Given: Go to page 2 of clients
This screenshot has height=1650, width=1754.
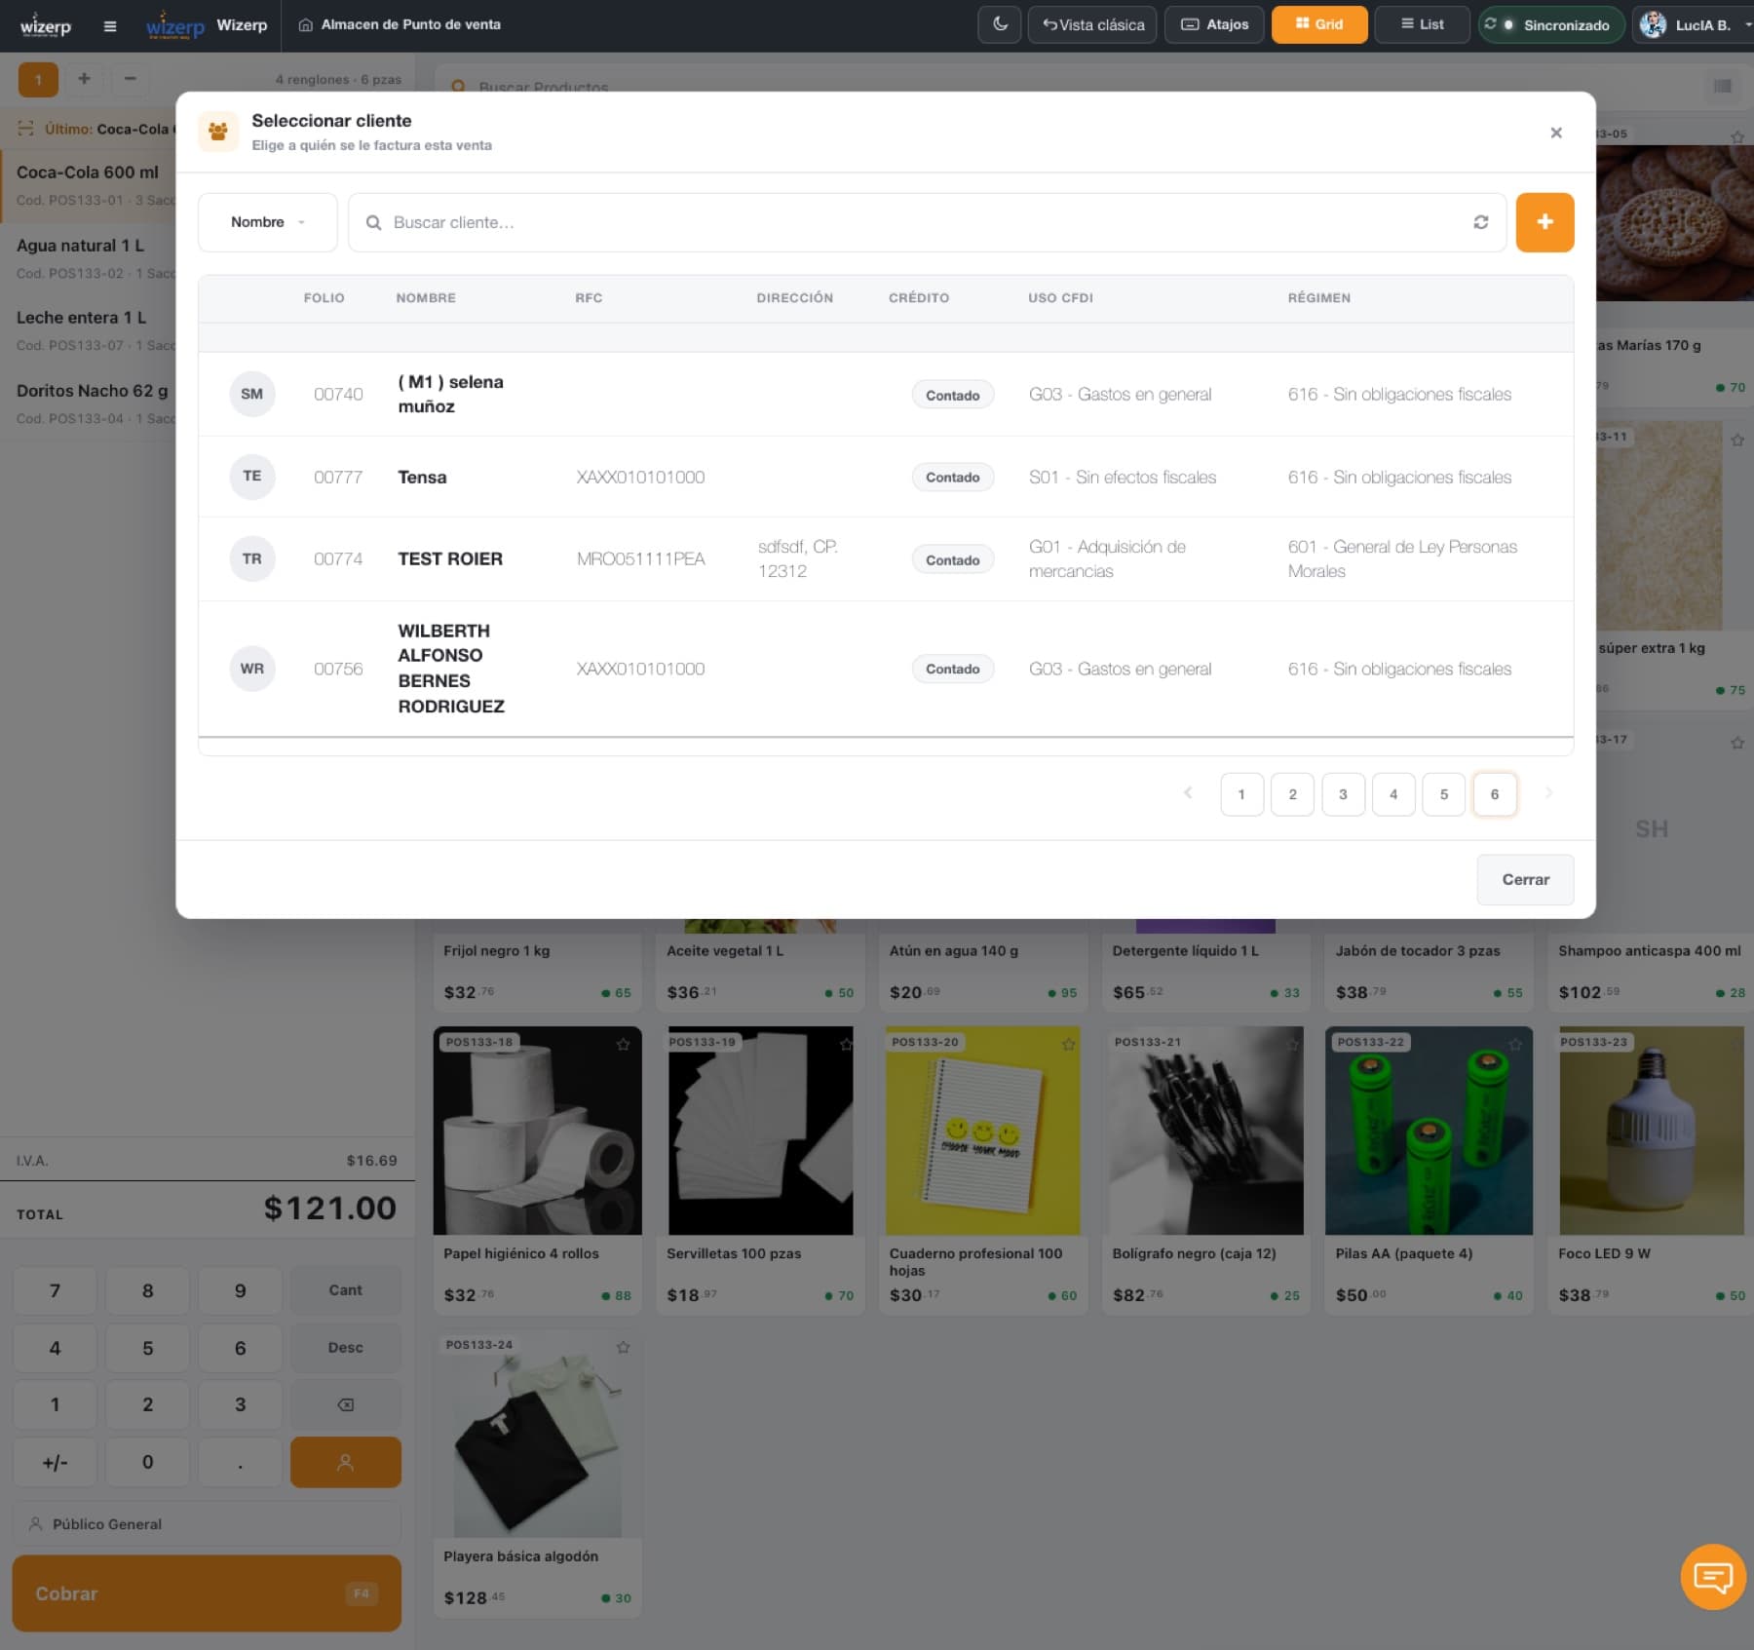Looking at the screenshot, I should point(1292,794).
